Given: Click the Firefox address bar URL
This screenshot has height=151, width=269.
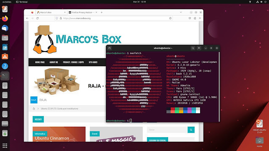Looking at the screenshot, I should point(77,18).
